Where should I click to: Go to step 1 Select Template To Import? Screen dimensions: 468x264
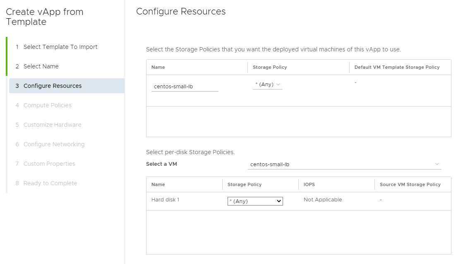coord(60,47)
